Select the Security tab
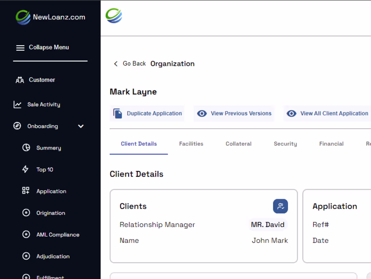 click(285, 144)
